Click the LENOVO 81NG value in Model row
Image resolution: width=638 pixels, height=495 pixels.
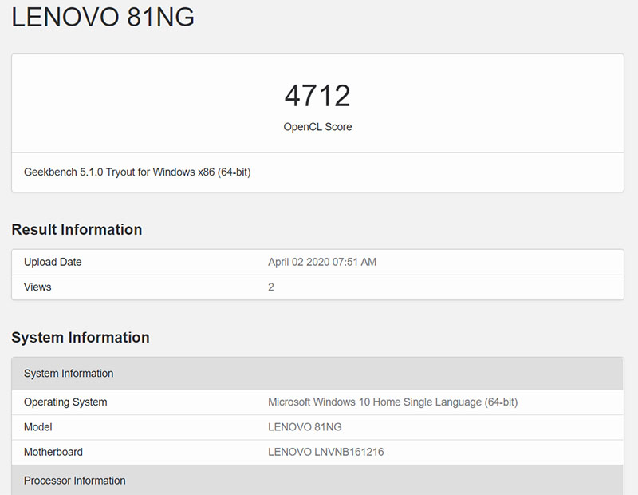(305, 427)
